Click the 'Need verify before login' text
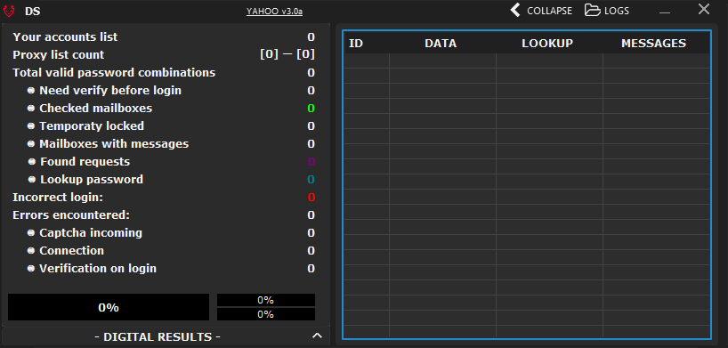This screenshot has width=728, height=348. [110, 91]
